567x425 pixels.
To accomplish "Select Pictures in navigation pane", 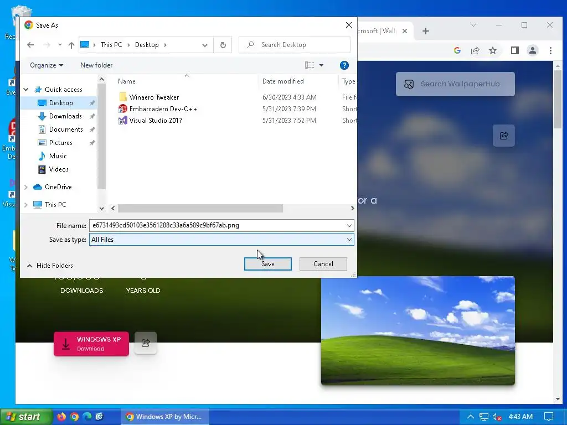I will point(60,143).
